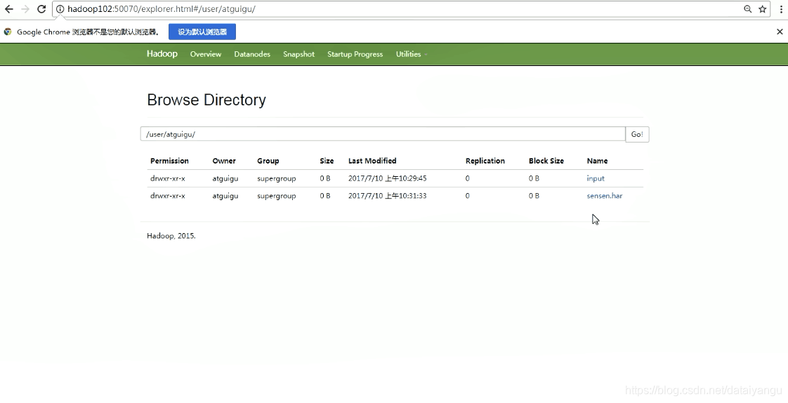The width and height of the screenshot is (788, 403).
Task: Click the permission text in the input row
Action: pyautogui.click(x=167, y=178)
